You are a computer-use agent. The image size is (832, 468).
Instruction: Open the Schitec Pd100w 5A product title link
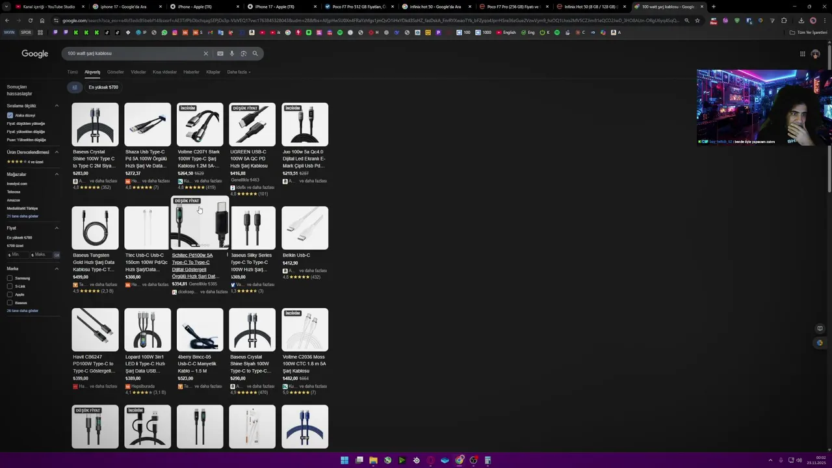(x=196, y=266)
